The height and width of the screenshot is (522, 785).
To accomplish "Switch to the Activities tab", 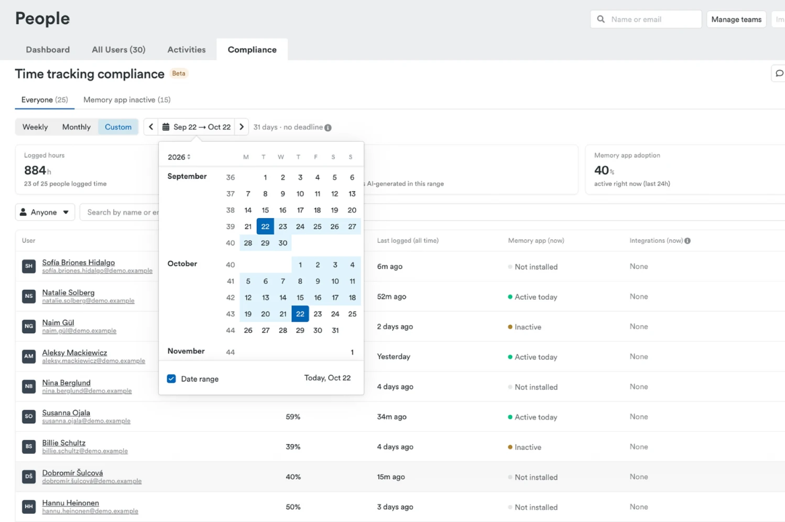I will (x=187, y=50).
